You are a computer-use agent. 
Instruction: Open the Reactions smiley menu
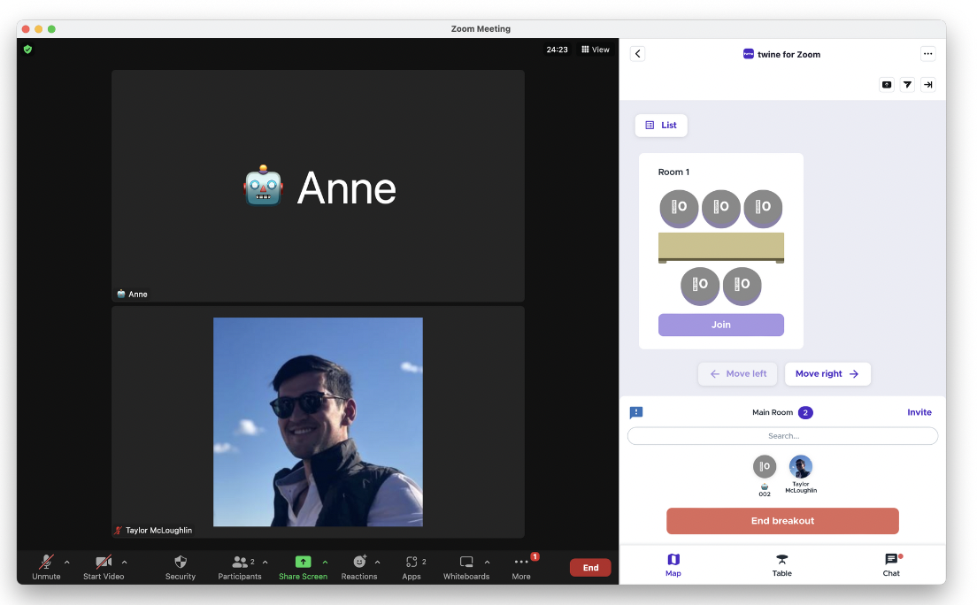[x=359, y=566]
